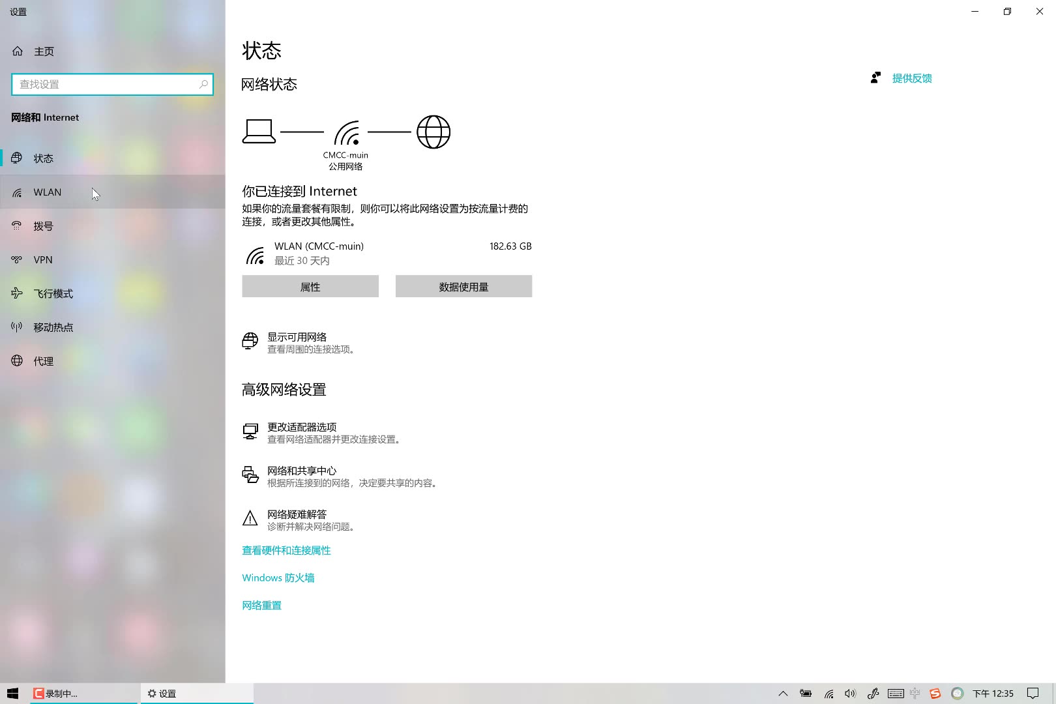Image resolution: width=1056 pixels, height=704 pixels.
Task: Open the 代理 settings page
Action: [x=113, y=361]
